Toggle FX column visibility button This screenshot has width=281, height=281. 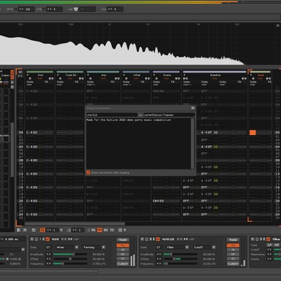coord(112,230)
